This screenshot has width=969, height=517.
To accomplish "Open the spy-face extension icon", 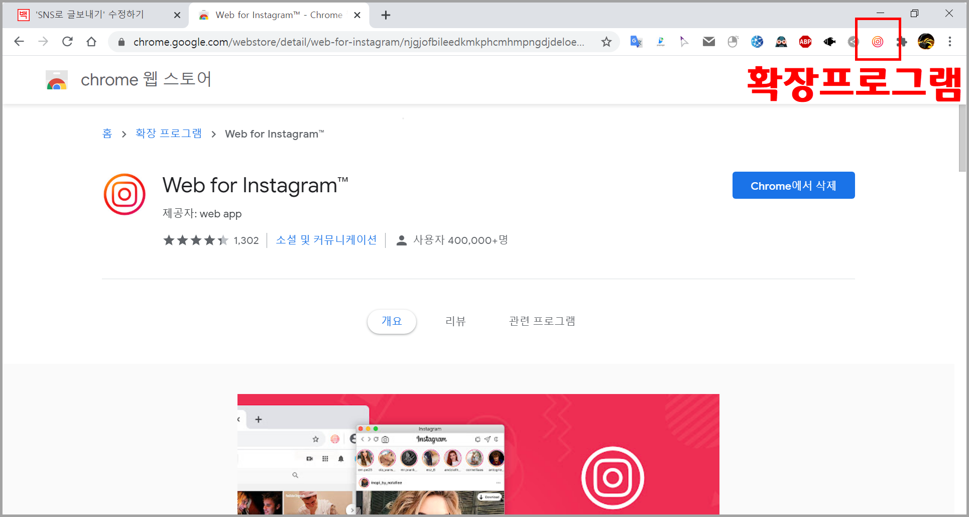I will pyautogui.click(x=781, y=42).
